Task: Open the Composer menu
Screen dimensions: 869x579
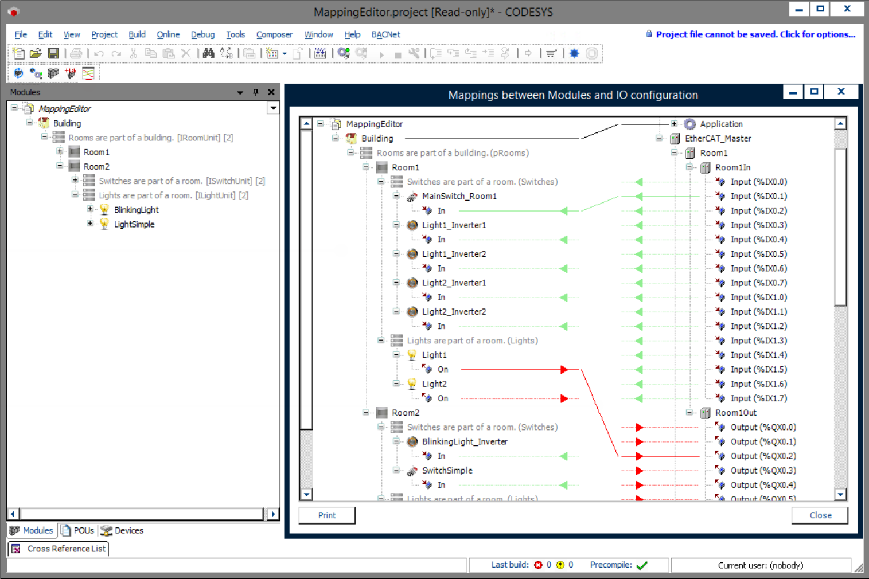Action: pos(274,34)
